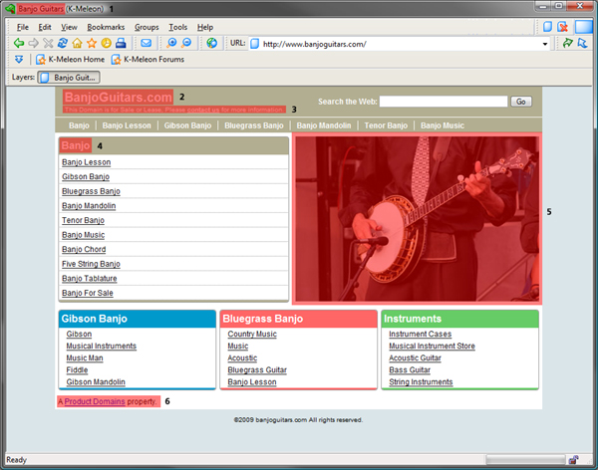598x470 pixels.
Task: Click the Bluegrass Banjo red heading
Action: [263, 319]
